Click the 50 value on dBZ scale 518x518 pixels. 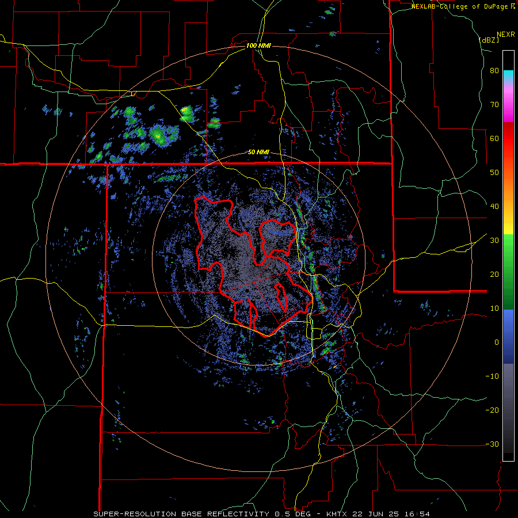click(x=494, y=173)
